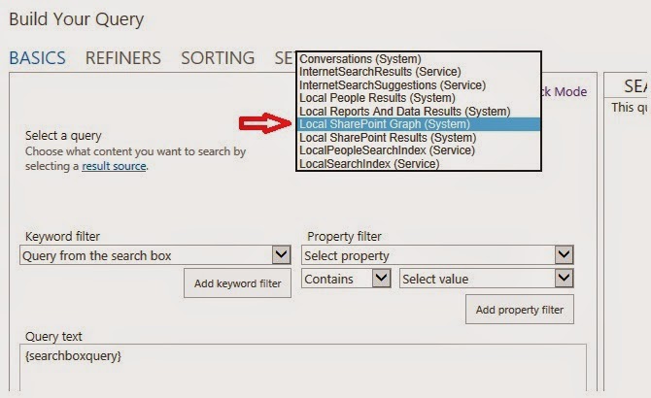This screenshot has width=651, height=398.
Task: Select Local Reports And Data Results (System)
Action: 419,111
